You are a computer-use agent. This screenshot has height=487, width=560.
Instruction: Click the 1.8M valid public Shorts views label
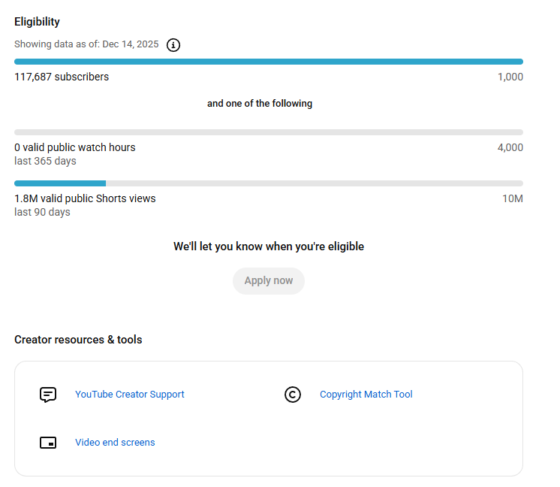(x=85, y=198)
